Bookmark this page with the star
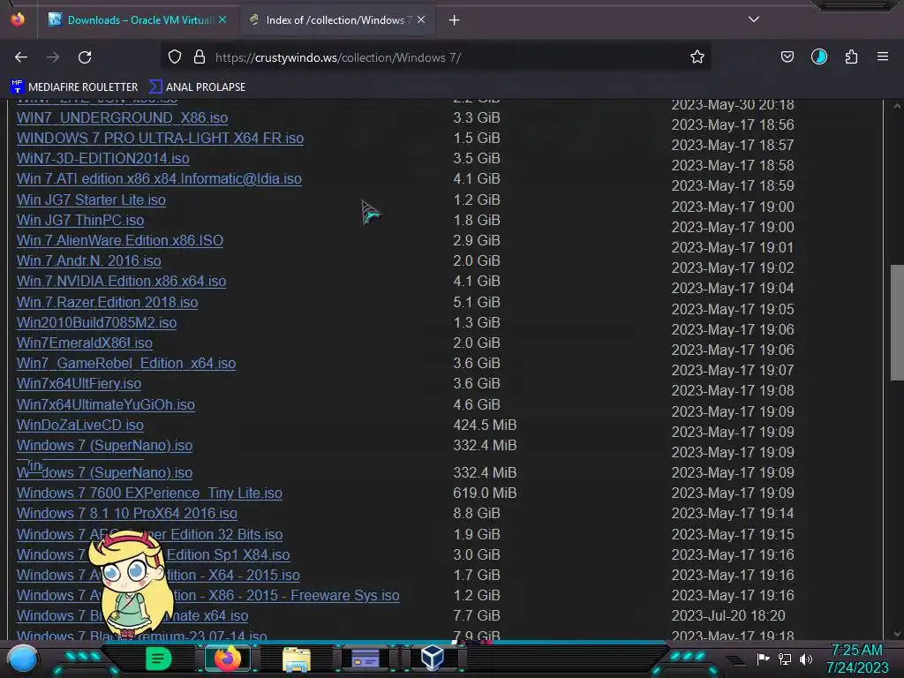Viewport: 904px width, 678px height. (x=697, y=57)
